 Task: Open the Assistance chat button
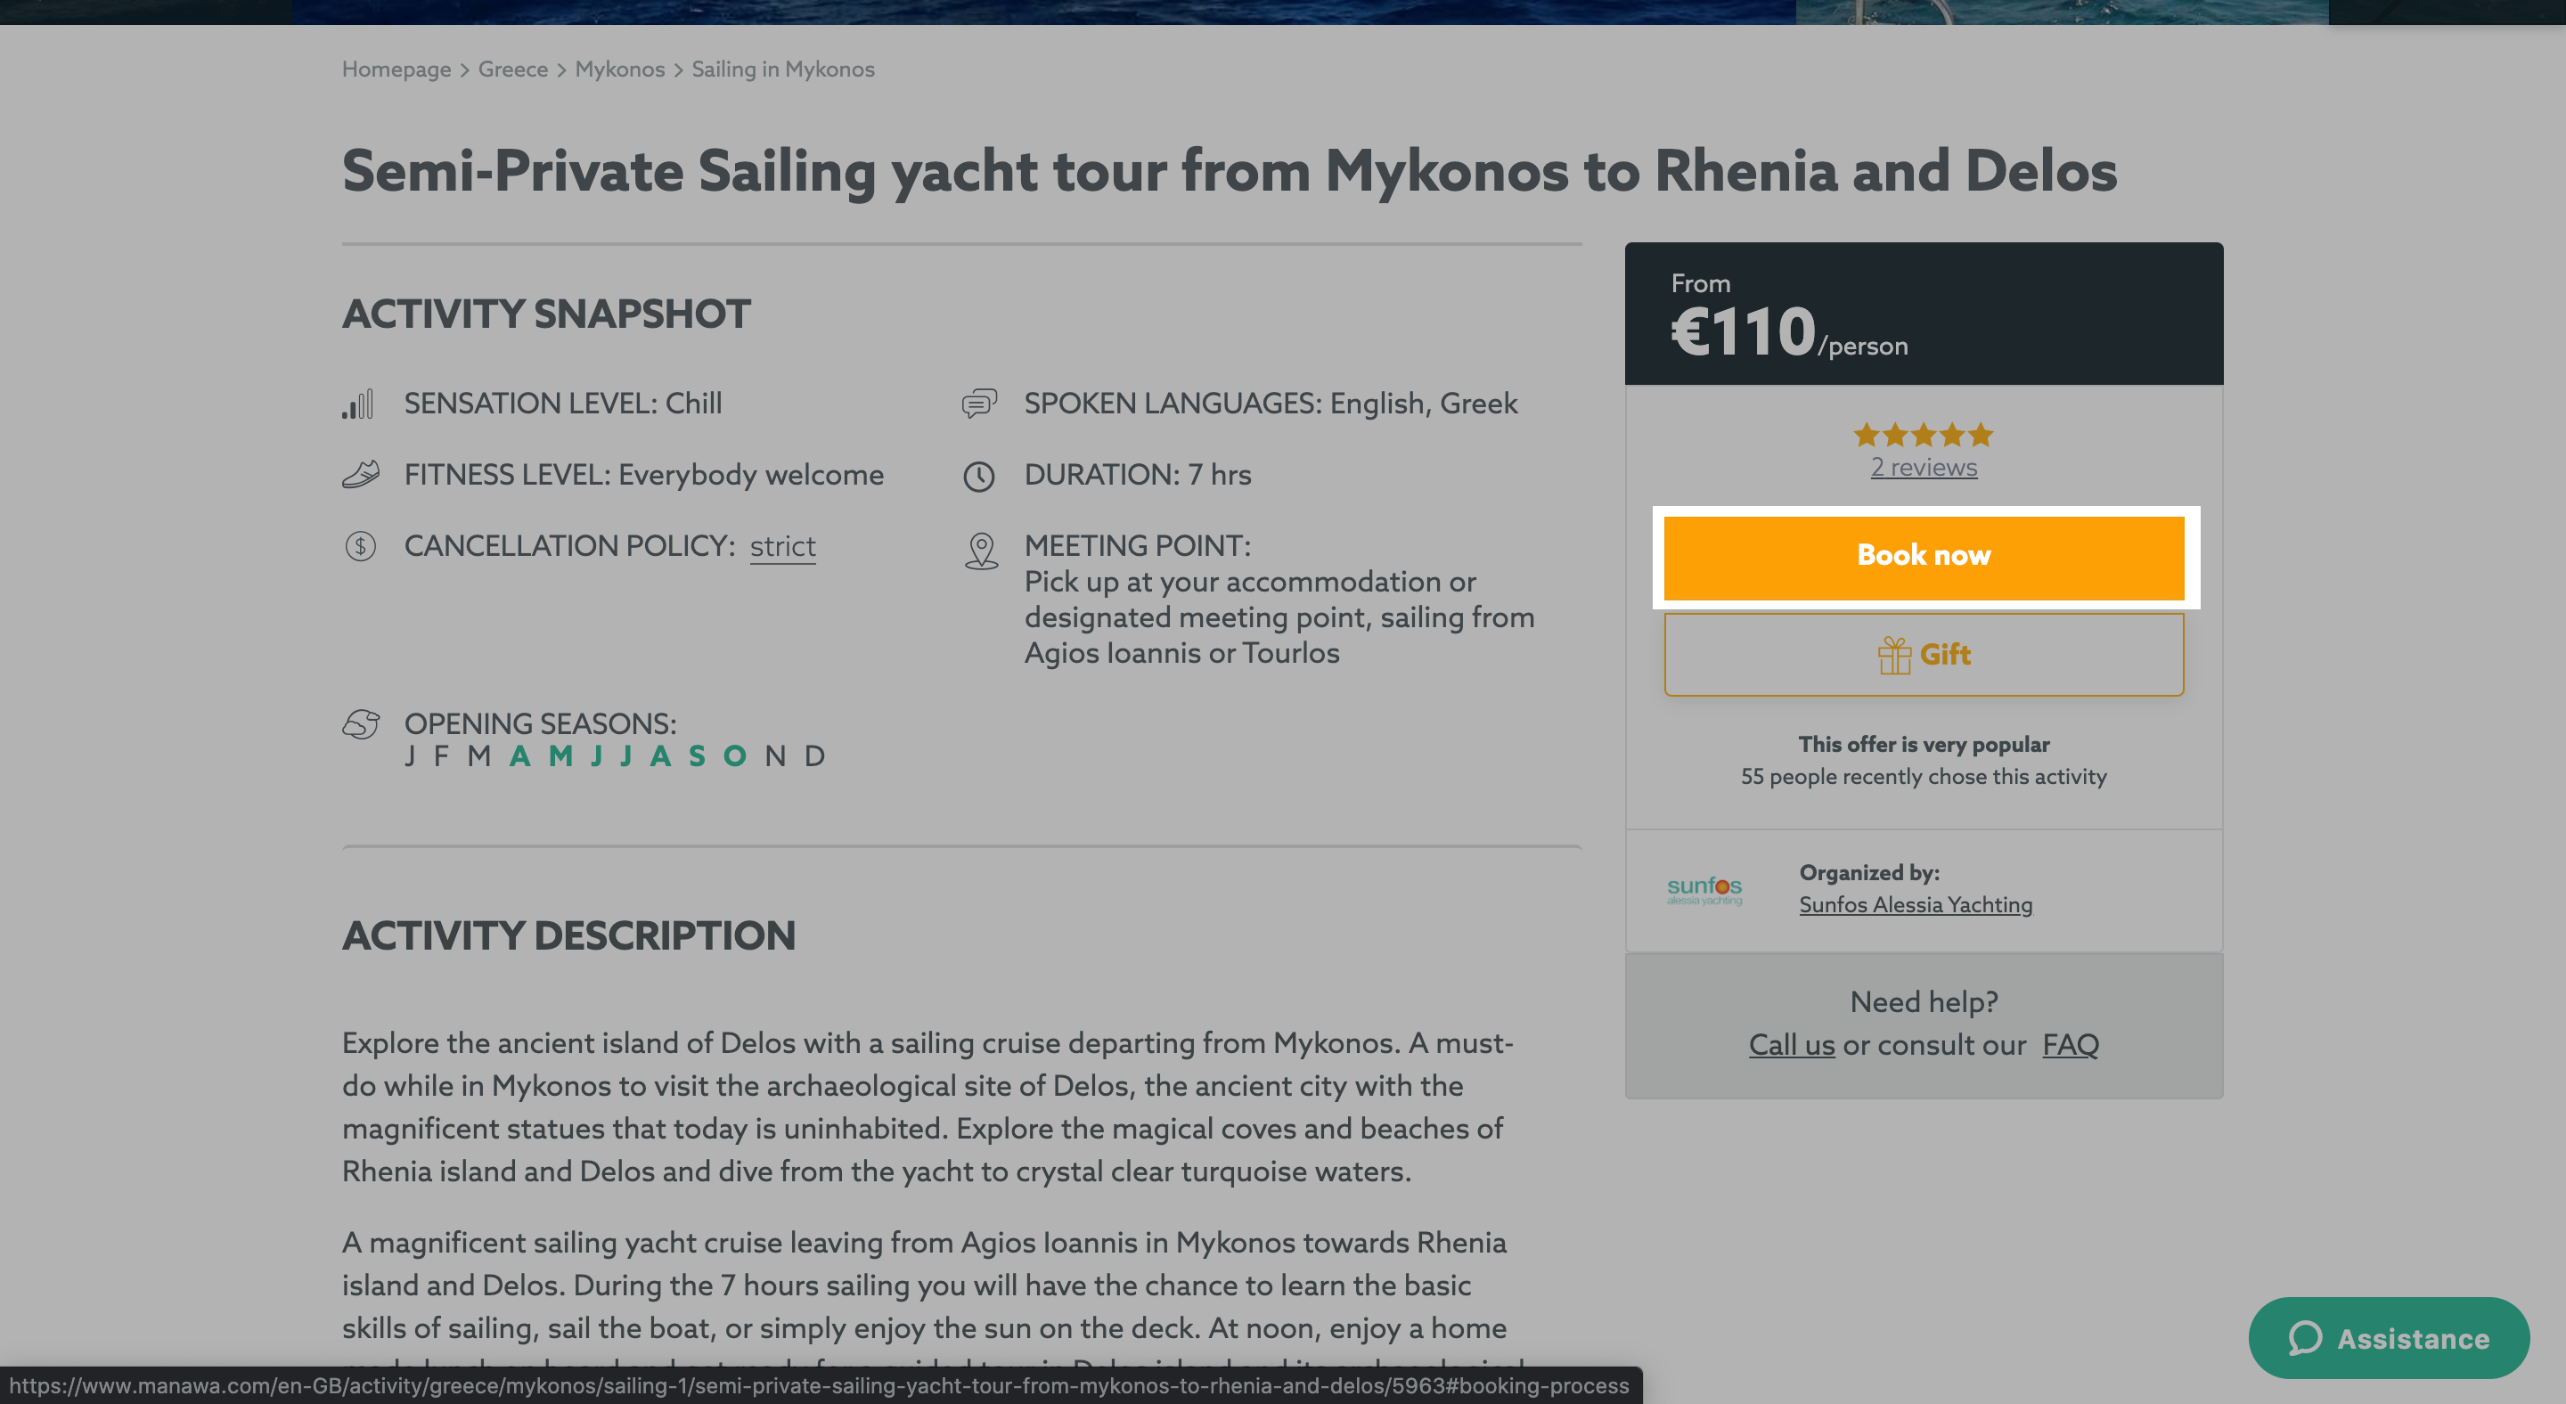pyautogui.click(x=2388, y=1338)
